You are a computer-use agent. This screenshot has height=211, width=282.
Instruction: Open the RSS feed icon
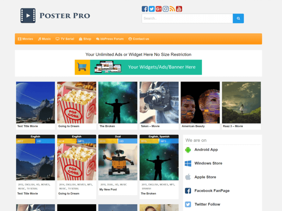(172, 9)
